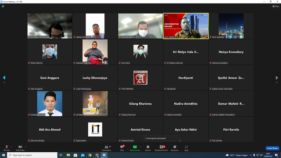Show hidden system tray icons
281x158 pixels.
click(251, 155)
